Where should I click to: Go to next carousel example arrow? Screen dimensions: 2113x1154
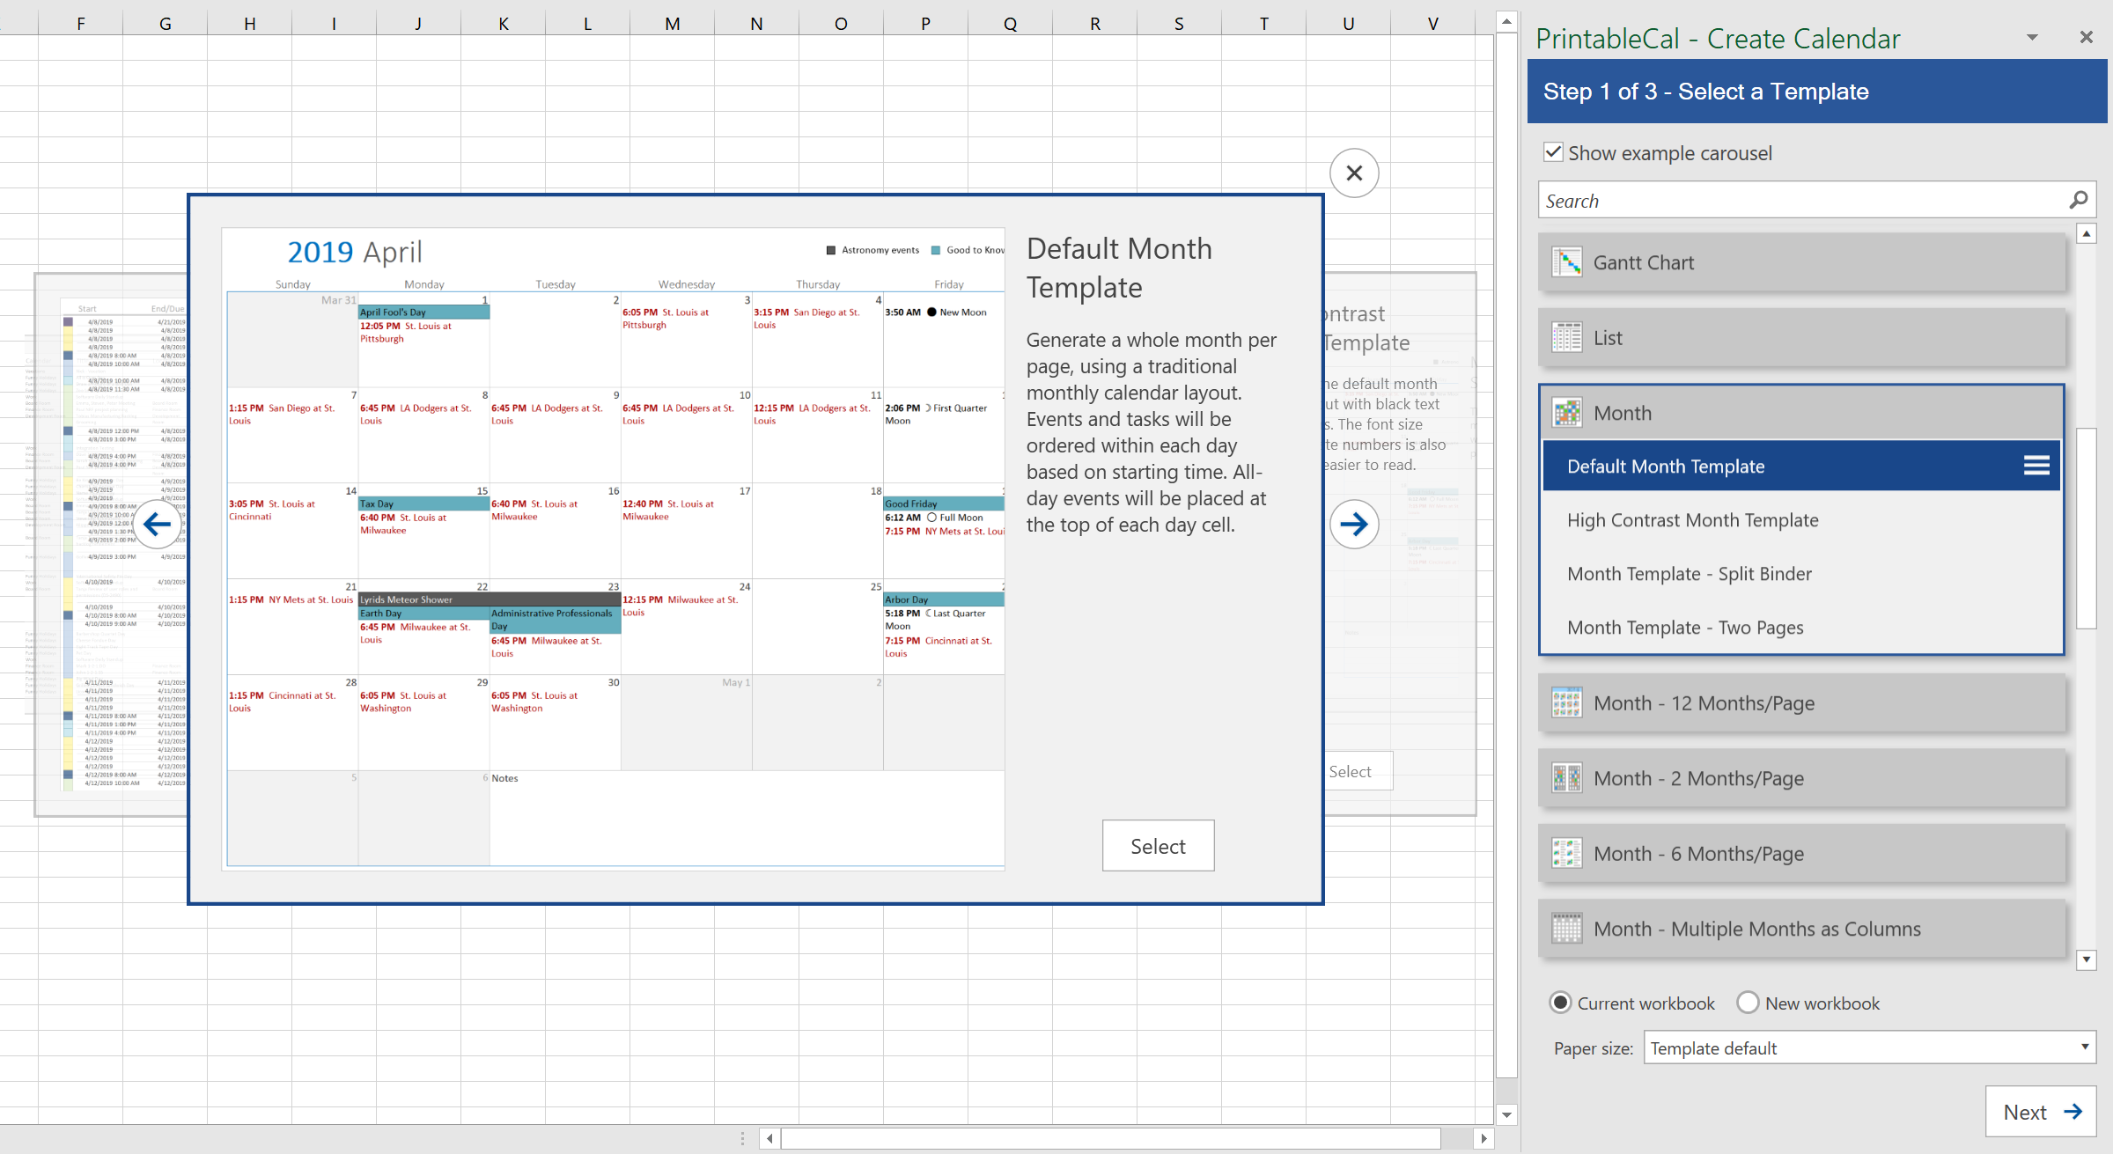coord(1353,525)
